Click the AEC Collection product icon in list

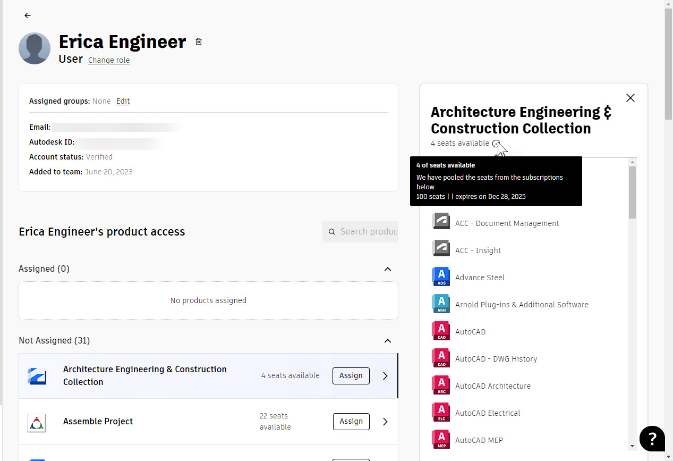tap(37, 376)
